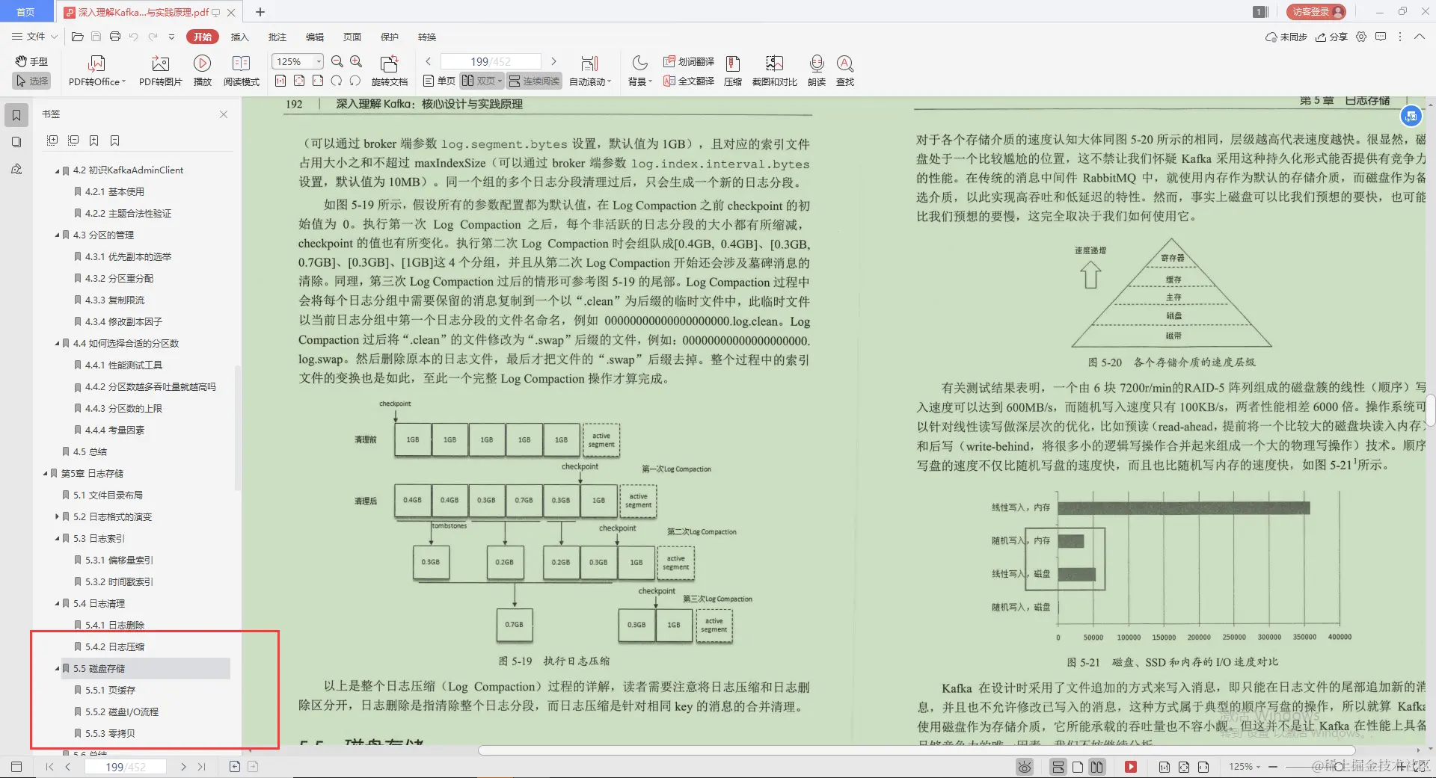
Task: Open PDF转Office conversion tool
Action: click(96, 70)
